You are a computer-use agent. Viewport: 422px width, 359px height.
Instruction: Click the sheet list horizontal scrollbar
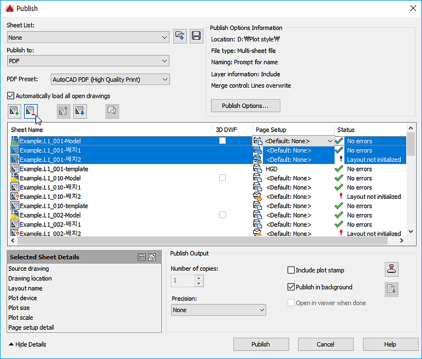tap(202, 240)
